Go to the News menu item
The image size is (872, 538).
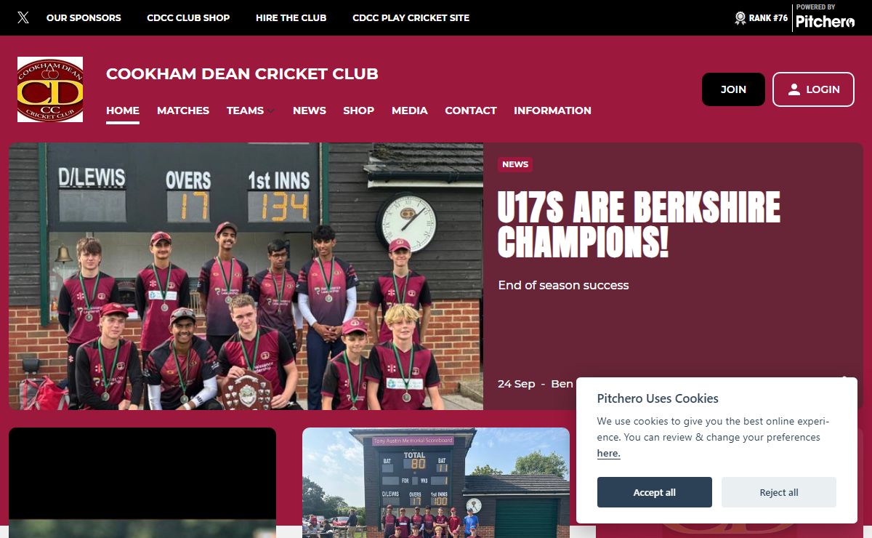pyautogui.click(x=310, y=111)
